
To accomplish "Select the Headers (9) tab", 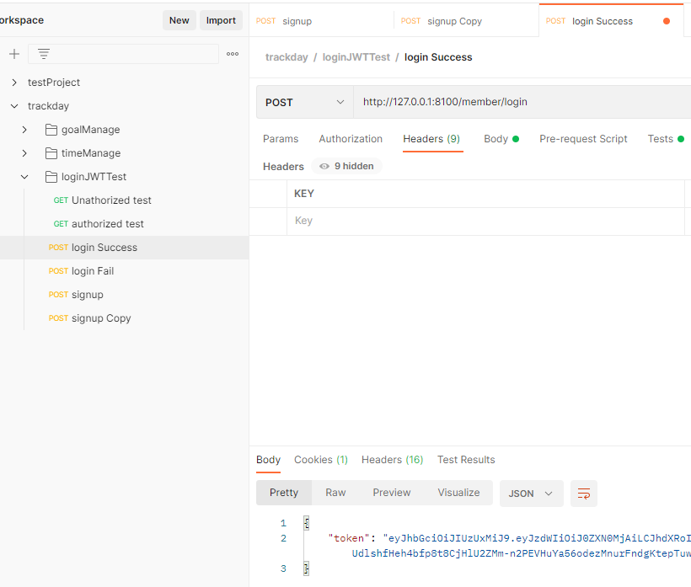I will coord(431,139).
